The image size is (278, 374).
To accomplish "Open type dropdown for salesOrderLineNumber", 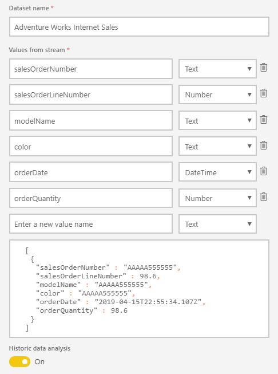I will click(x=217, y=95).
